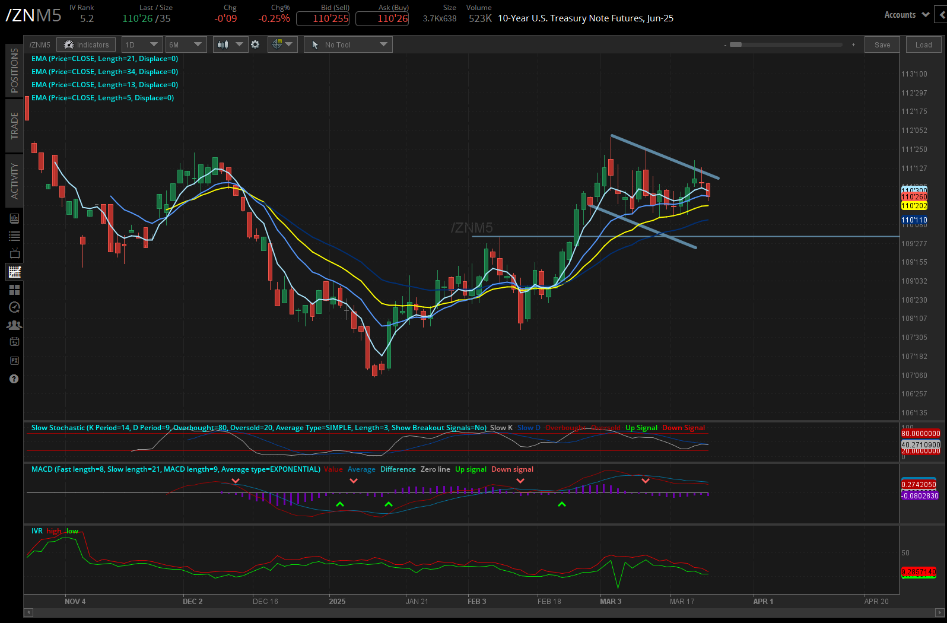Screen dimensions: 947x623
Task: Open the 6M time range dropdown
Action: point(186,44)
